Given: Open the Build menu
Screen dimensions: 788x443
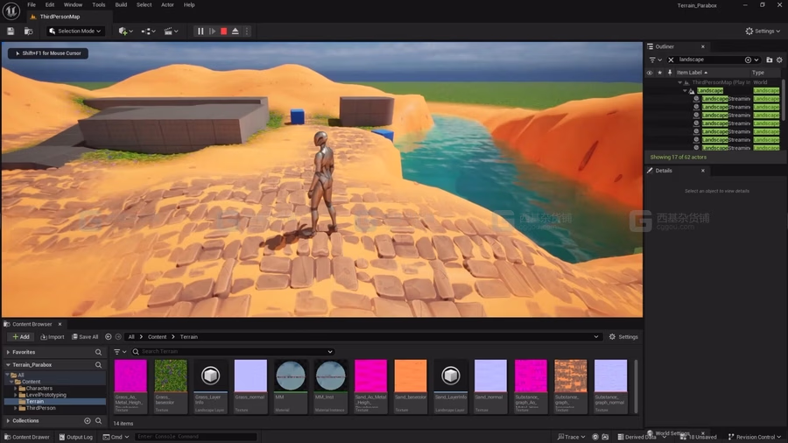Looking at the screenshot, I should click(x=121, y=5).
